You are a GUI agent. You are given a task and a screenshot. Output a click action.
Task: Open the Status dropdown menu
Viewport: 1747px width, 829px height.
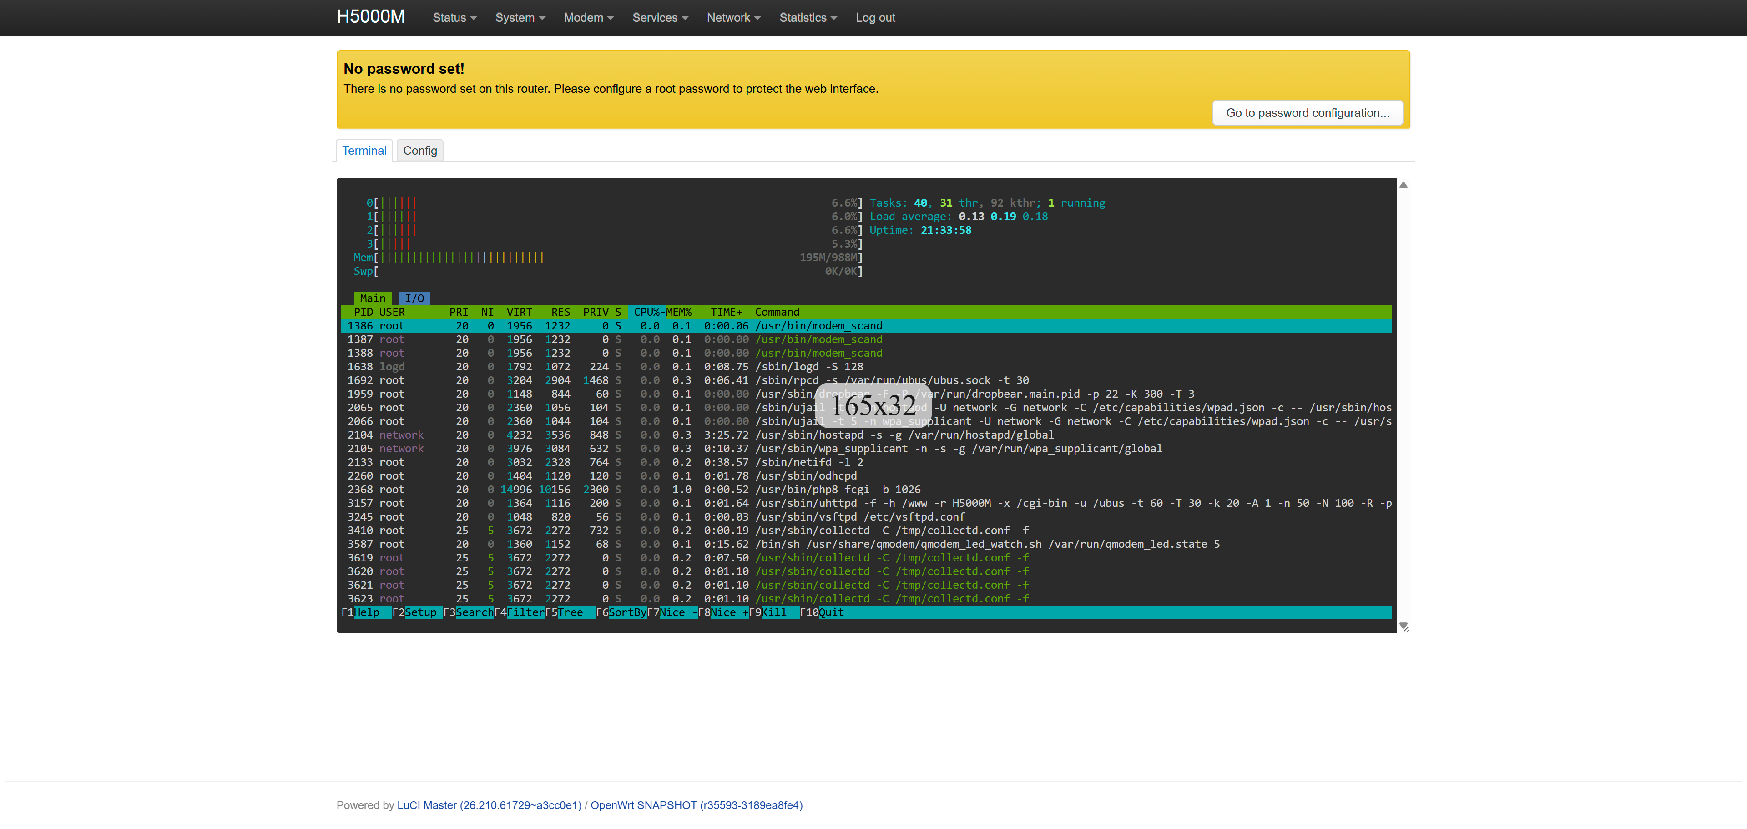(454, 18)
